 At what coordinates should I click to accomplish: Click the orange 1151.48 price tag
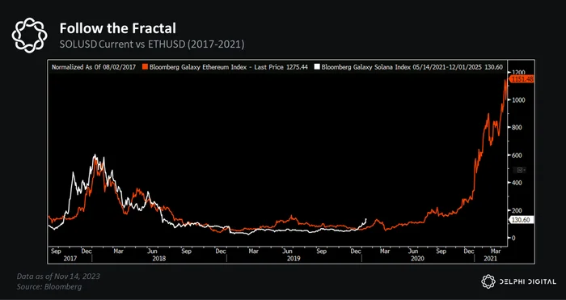coord(521,79)
